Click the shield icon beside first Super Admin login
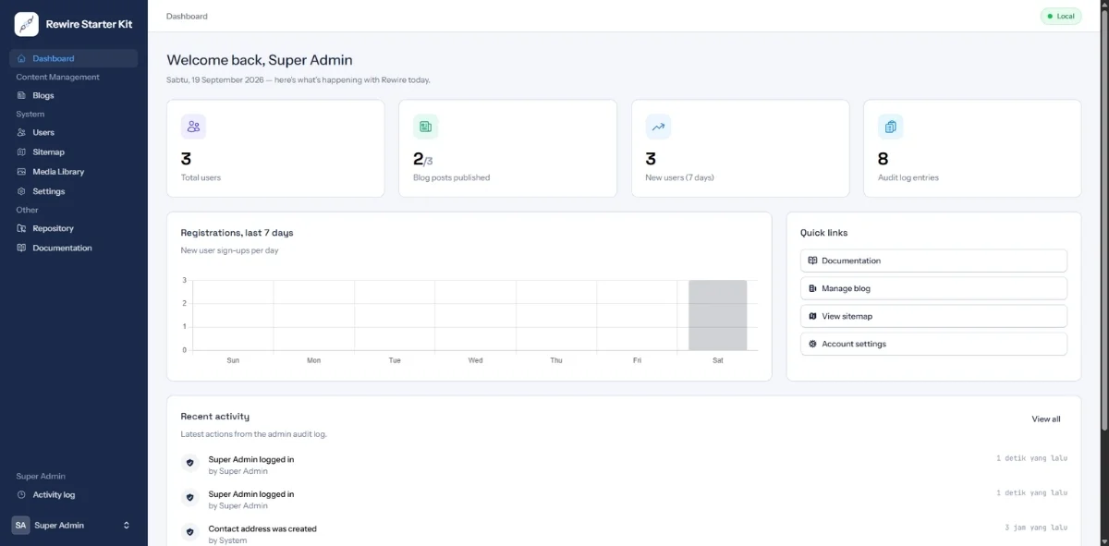This screenshot has height=546, width=1109. click(x=190, y=463)
